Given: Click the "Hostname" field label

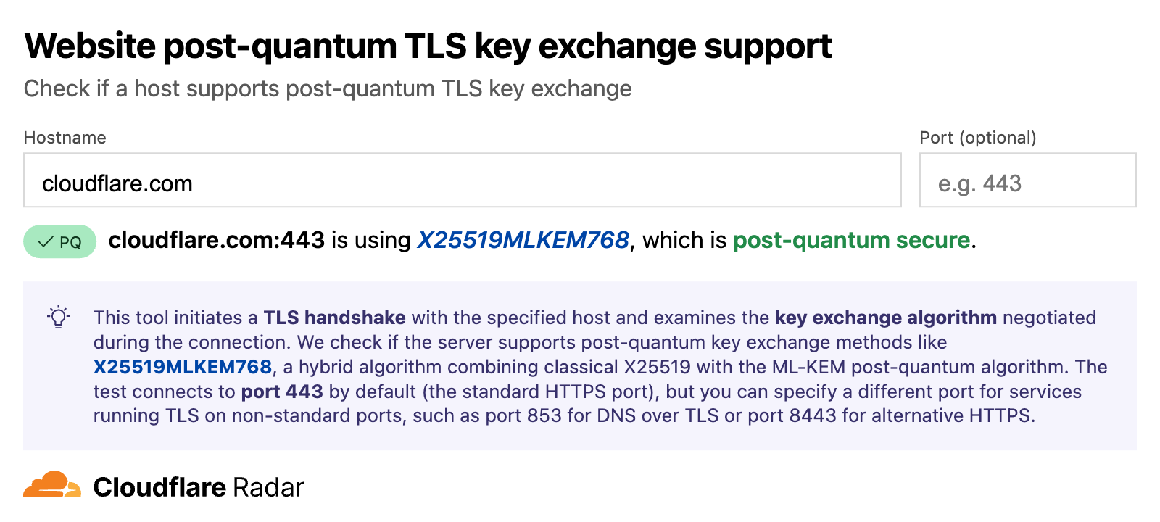Looking at the screenshot, I should pyautogui.click(x=65, y=138).
